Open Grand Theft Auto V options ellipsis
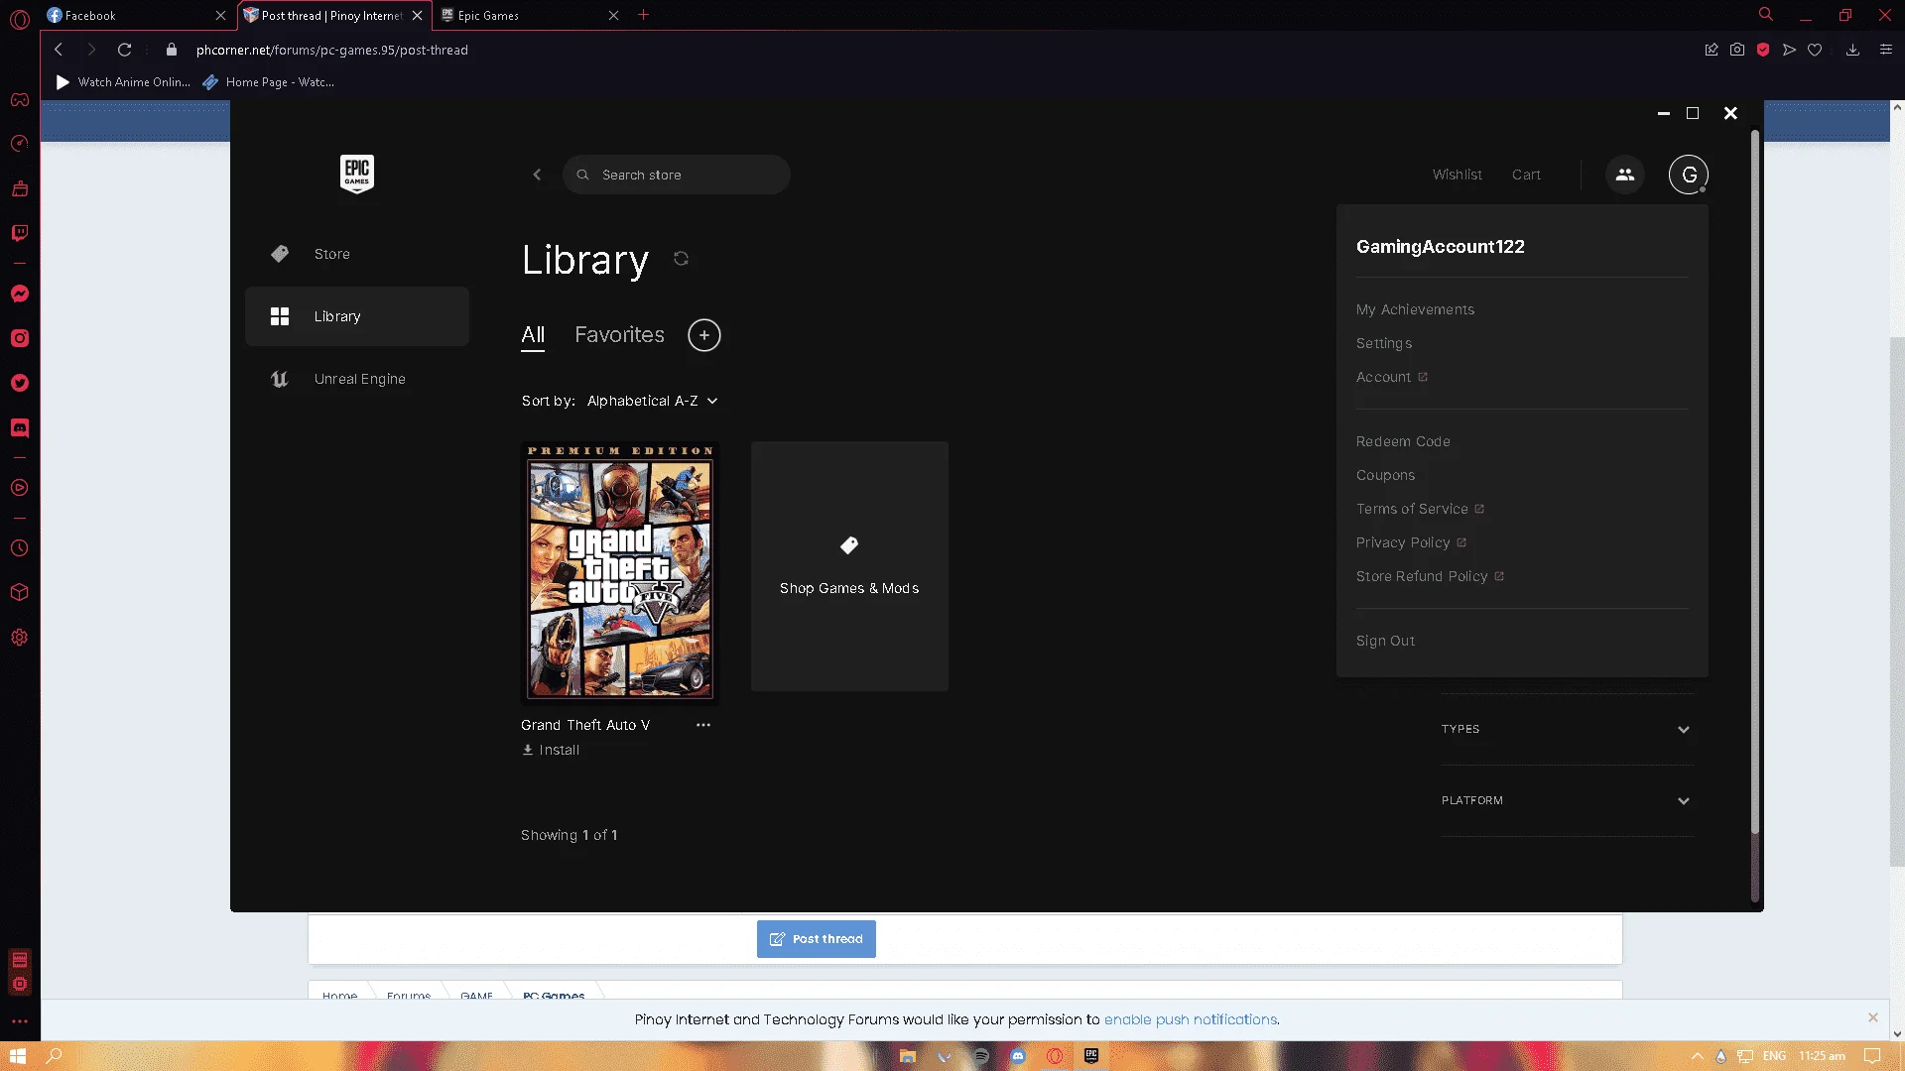The image size is (1905, 1071). point(703,725)
